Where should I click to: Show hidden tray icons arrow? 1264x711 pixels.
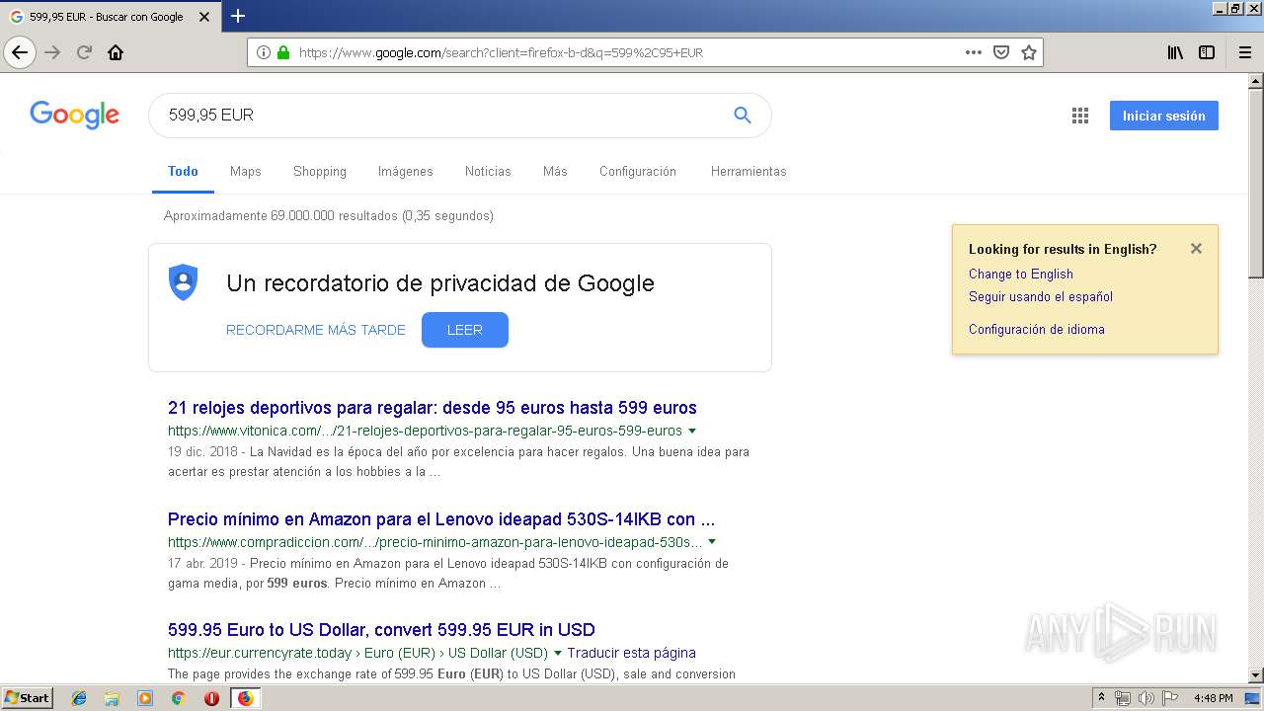1101,698
